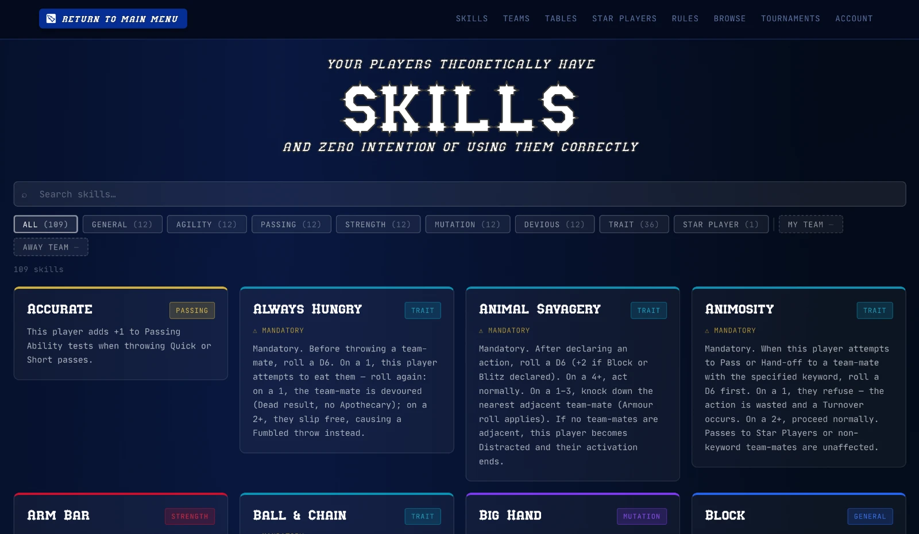This screenshot has height=534, width=919.
Task: Toggle the Devious (12) filter
Action: point(555,224)
